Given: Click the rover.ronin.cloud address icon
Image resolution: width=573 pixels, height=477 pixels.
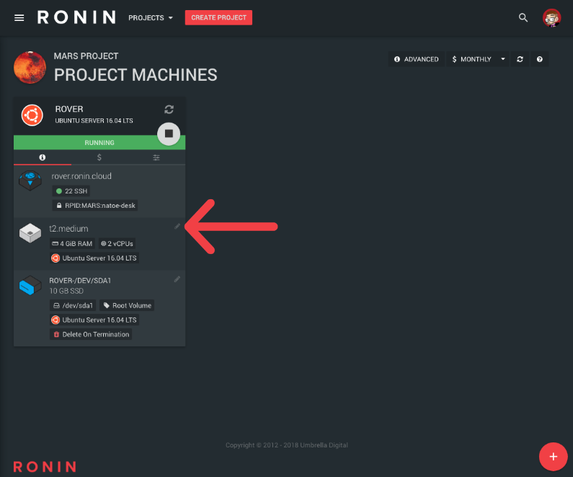Looking at the screenshot, I should click(x=30, y=180).
